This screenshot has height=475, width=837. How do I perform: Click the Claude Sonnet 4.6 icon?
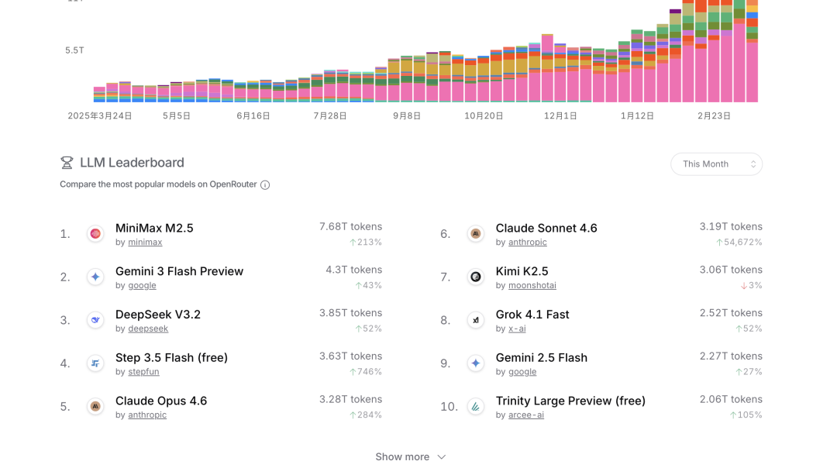[x=476, y=234]
